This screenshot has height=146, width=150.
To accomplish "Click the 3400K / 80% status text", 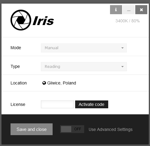I will [x=127, y=21].
